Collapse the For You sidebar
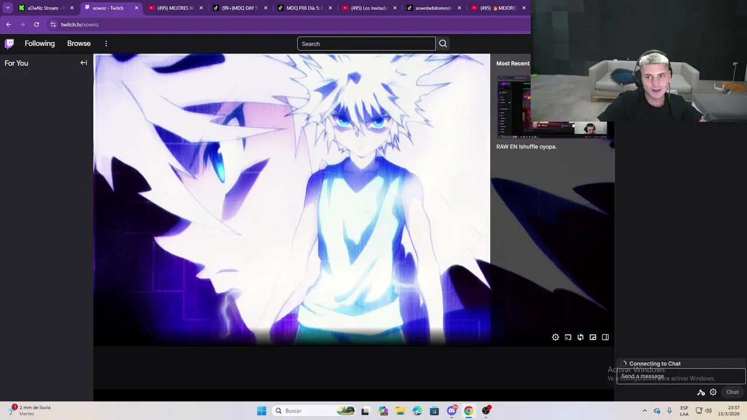747x420 pixels. tap(83, 63)
